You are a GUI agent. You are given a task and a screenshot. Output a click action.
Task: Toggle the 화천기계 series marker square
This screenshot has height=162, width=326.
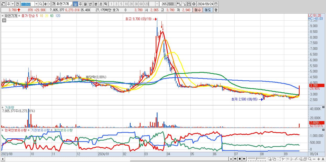coord(3,16)
